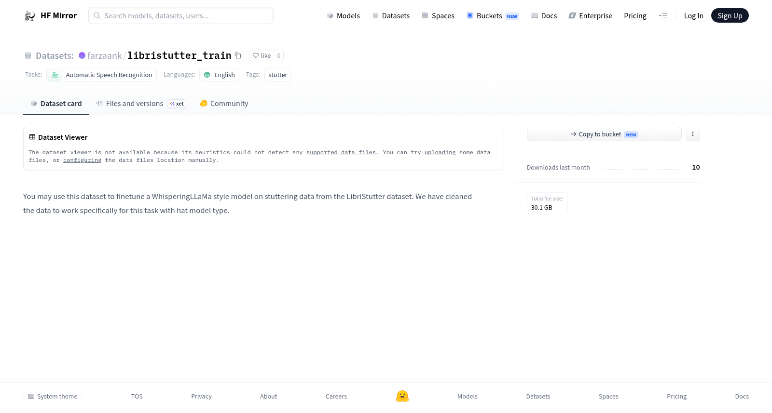Screen dimensions: 772x413
Task: Open the libristutter_train dataset title
Action: point(179,55)
